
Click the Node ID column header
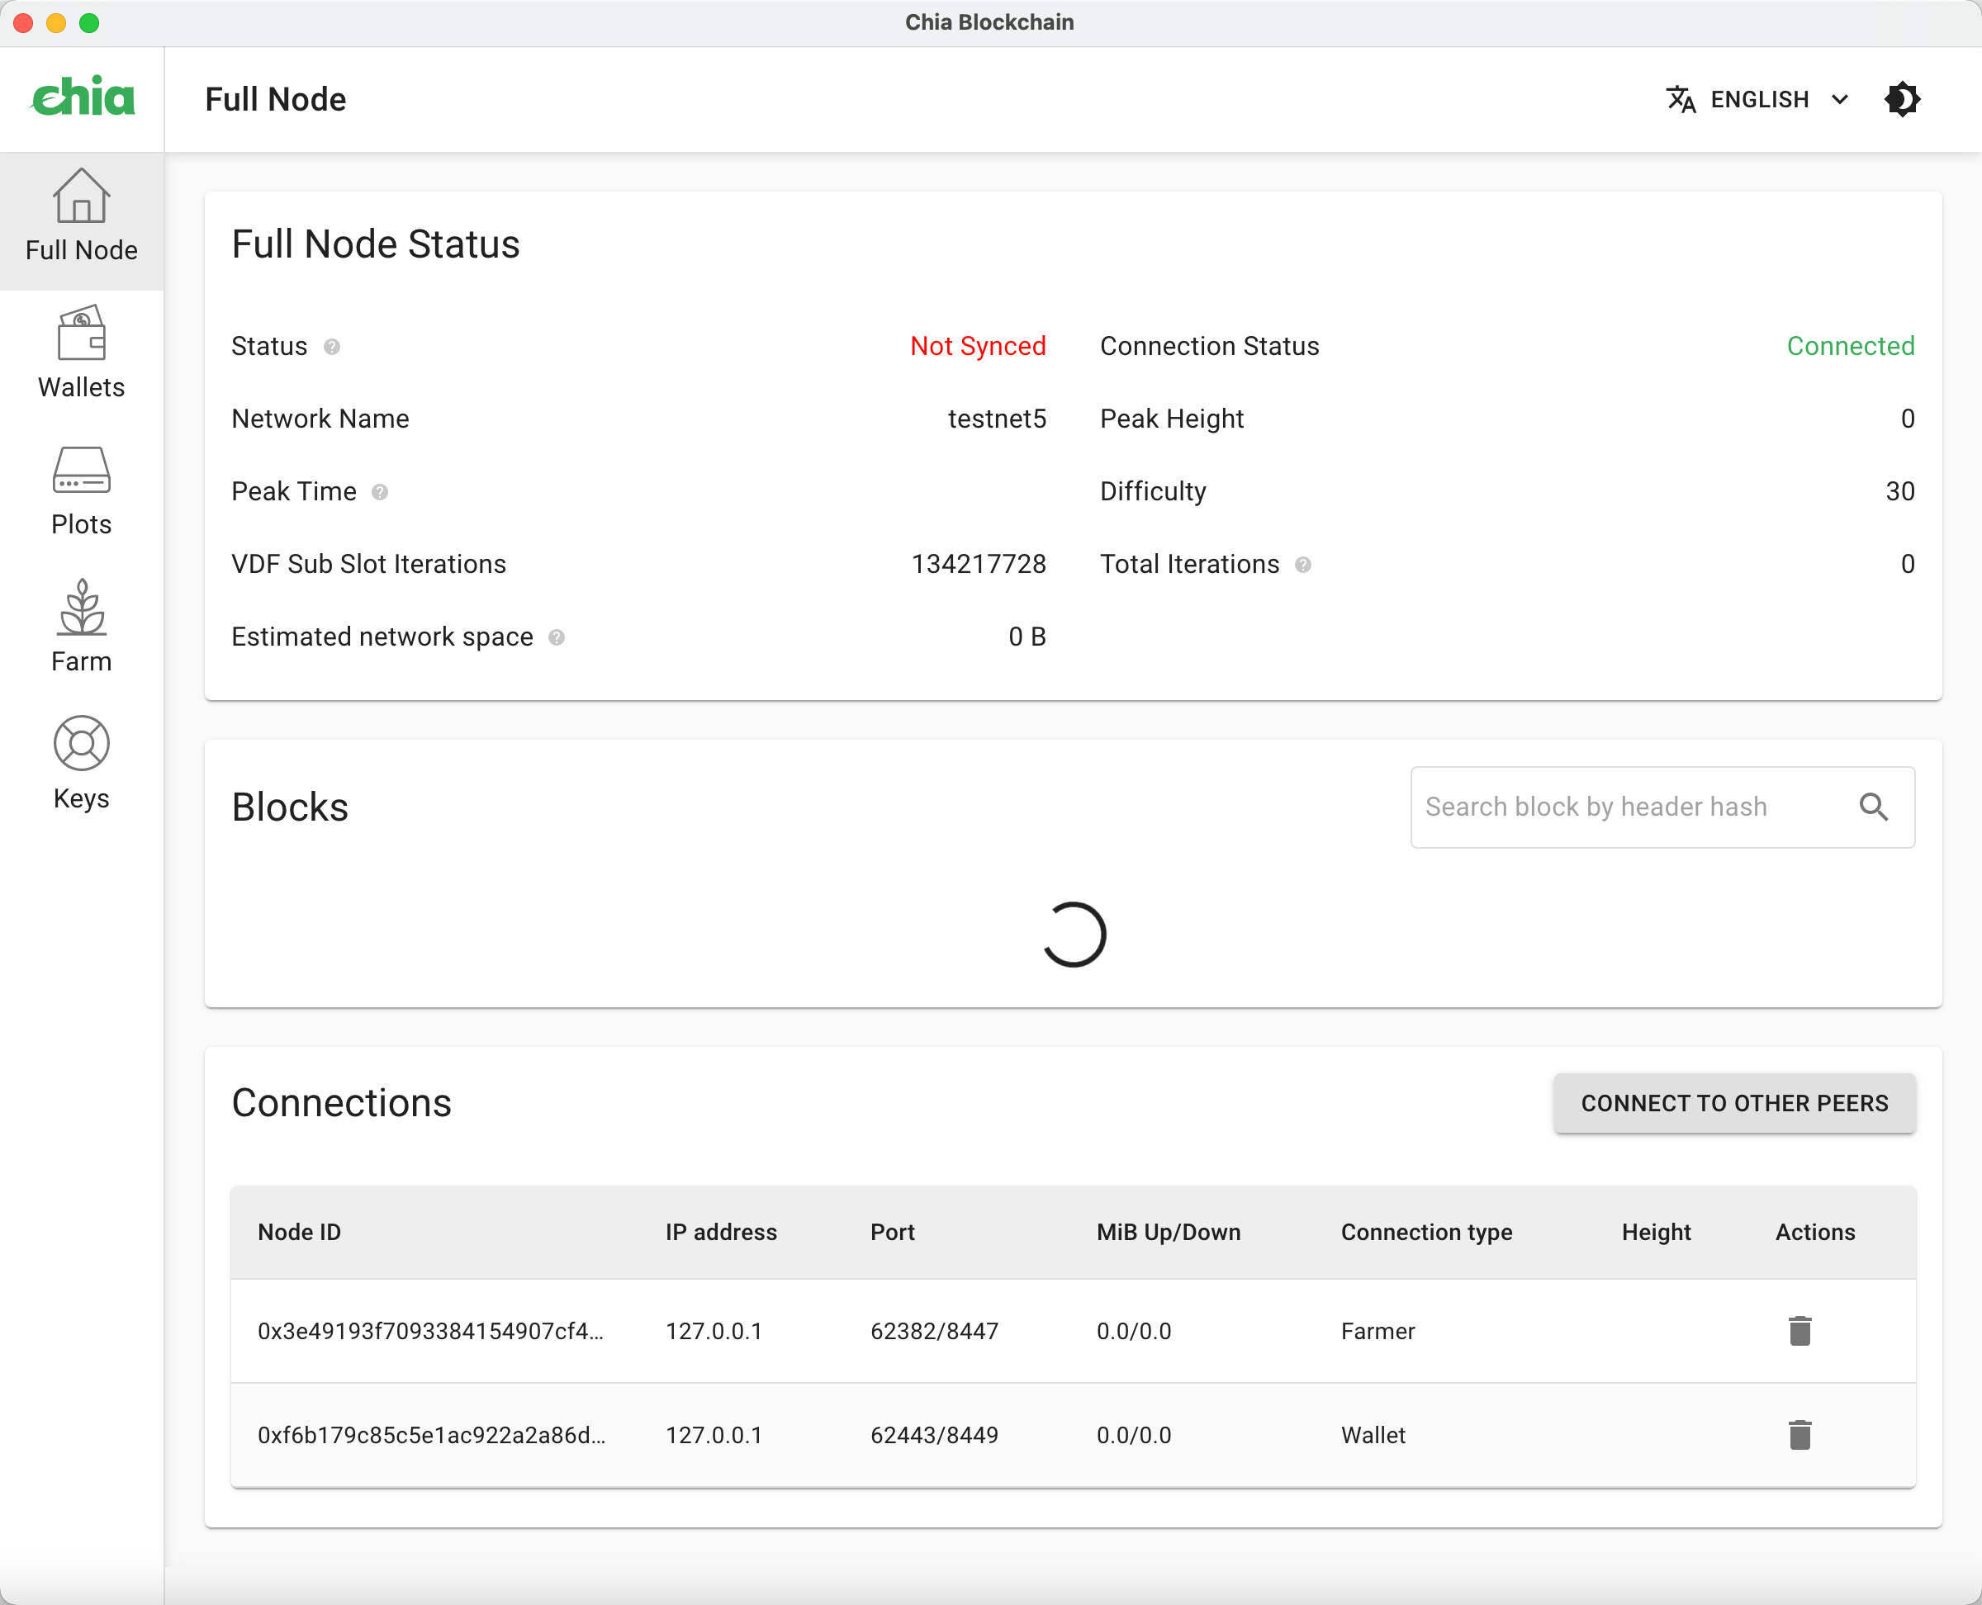click(299, 1233)
